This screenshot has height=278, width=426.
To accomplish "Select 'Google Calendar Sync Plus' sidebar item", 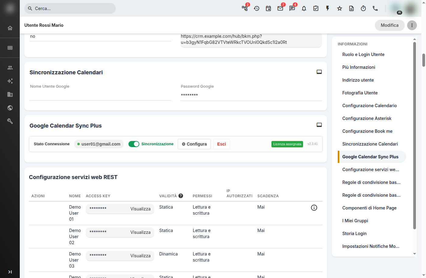I will 372,157.
